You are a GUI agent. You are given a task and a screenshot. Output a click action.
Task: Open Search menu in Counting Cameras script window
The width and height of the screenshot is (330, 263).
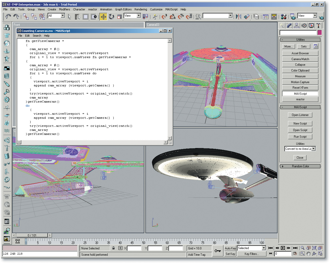point(37,36)
